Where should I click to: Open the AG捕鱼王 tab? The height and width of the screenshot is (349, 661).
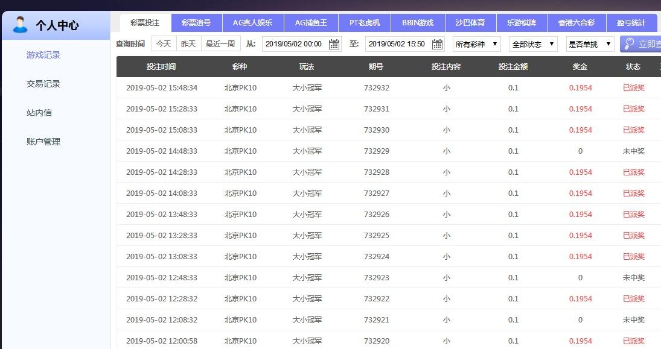pyautogui.click(x=311, y=23)
